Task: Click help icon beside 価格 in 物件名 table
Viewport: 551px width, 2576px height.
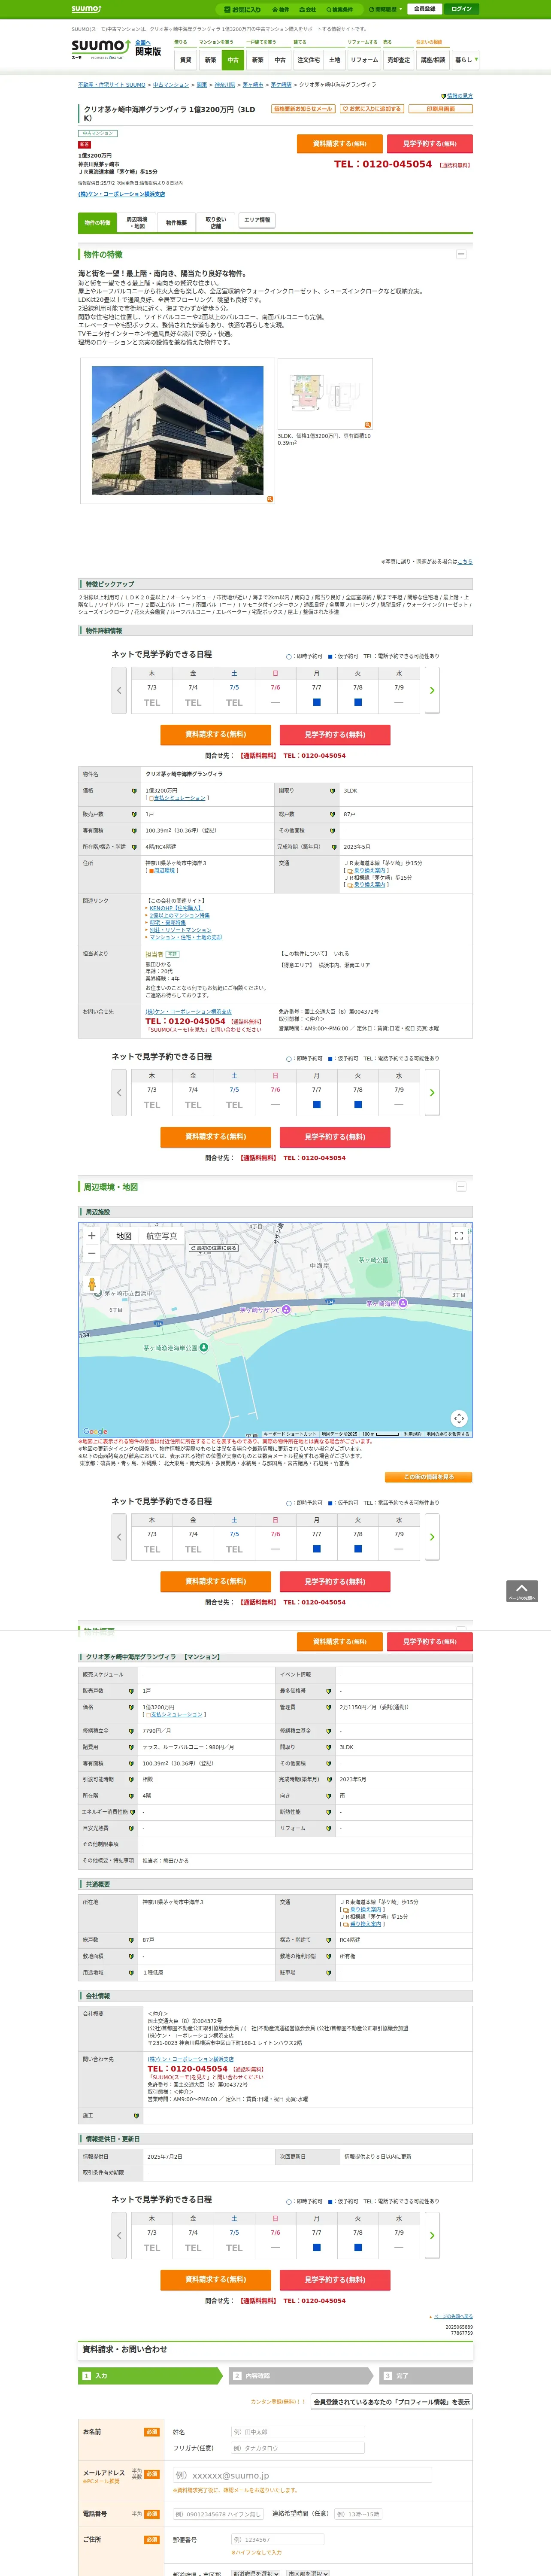Action: click(134, 791)
